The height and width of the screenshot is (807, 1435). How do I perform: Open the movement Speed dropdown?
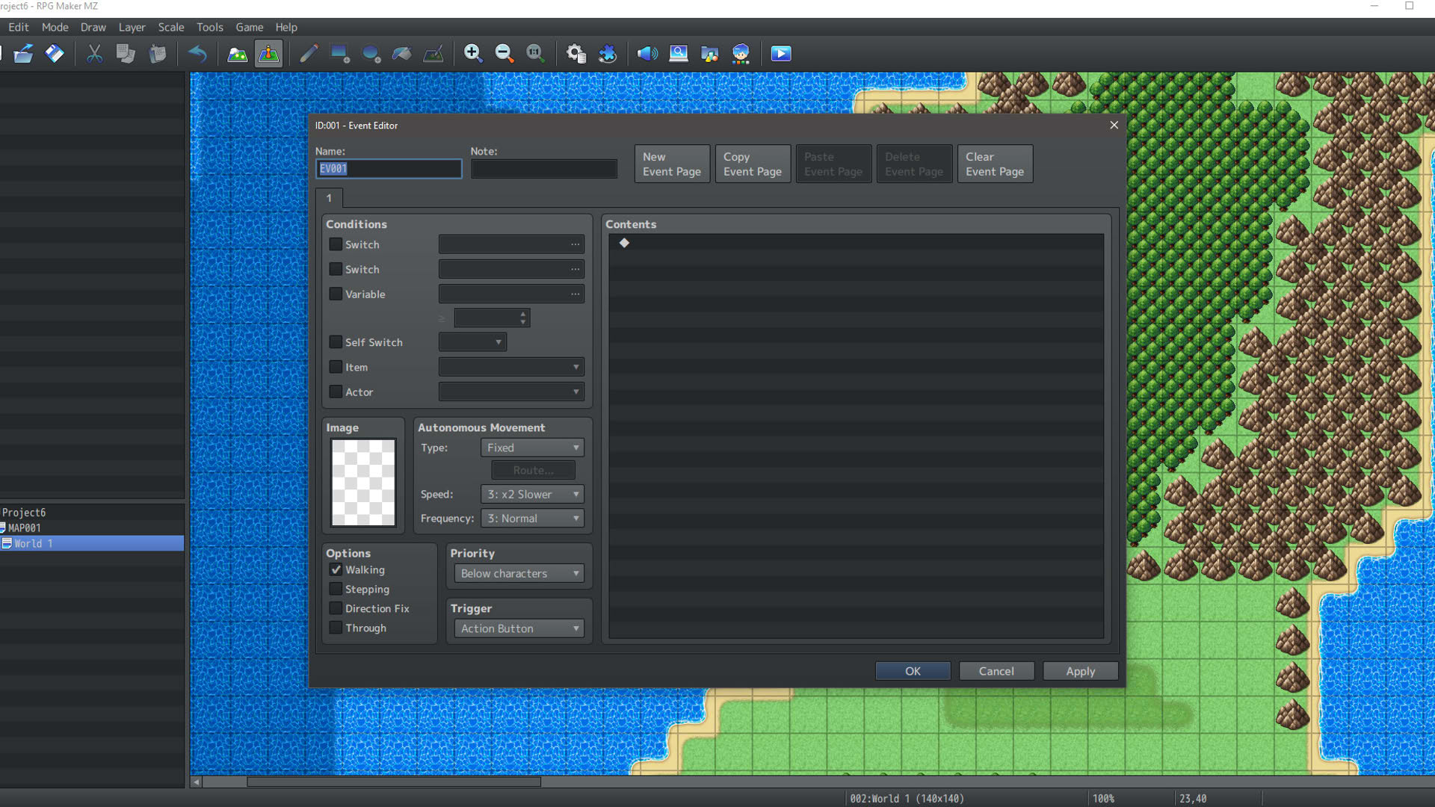(x=532, y=494)
